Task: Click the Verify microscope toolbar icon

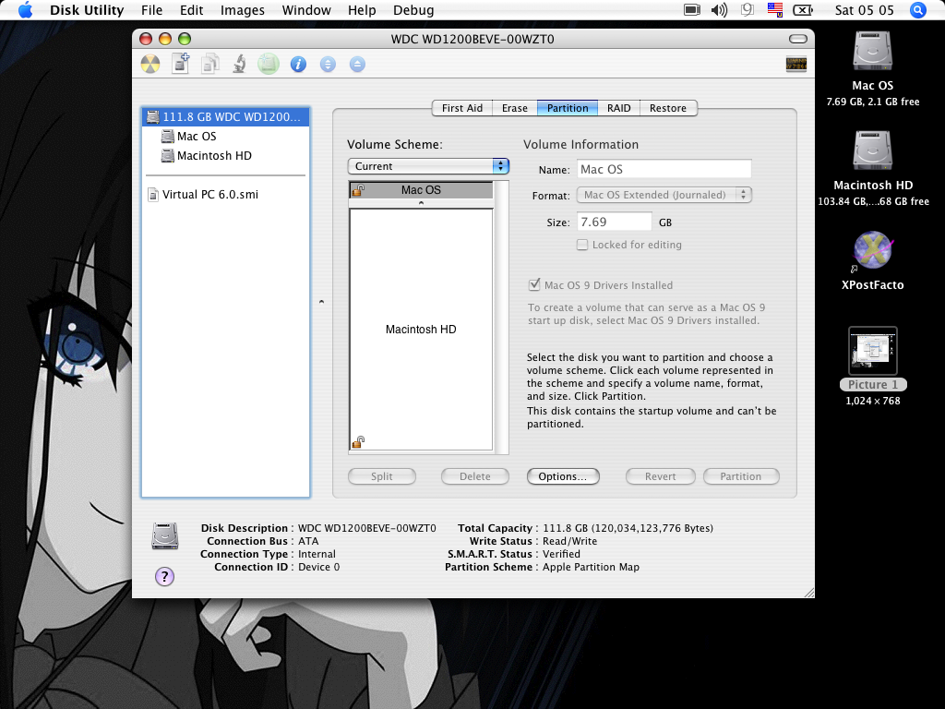Action: click(239, 64)
